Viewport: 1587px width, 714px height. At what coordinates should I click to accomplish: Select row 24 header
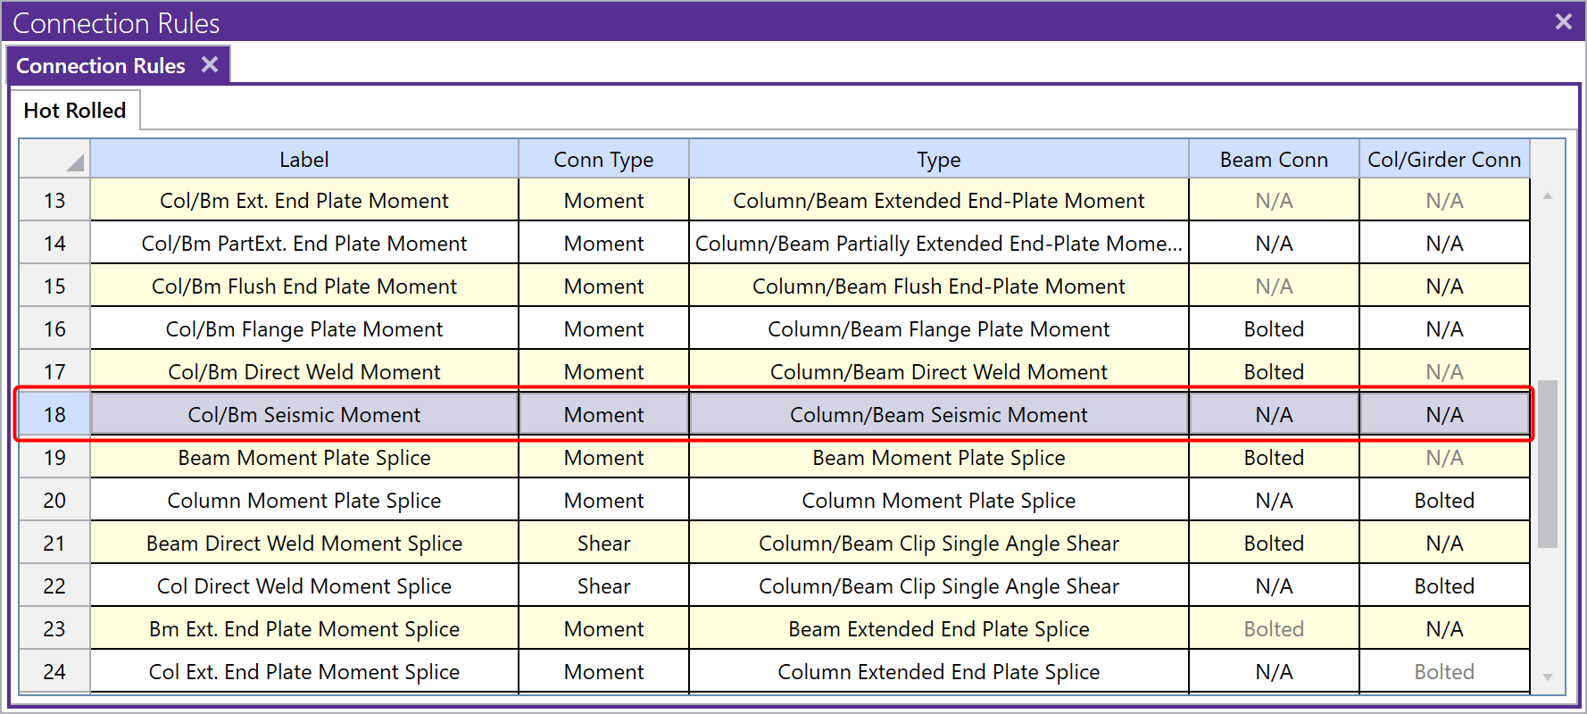[x=54, y=672]
